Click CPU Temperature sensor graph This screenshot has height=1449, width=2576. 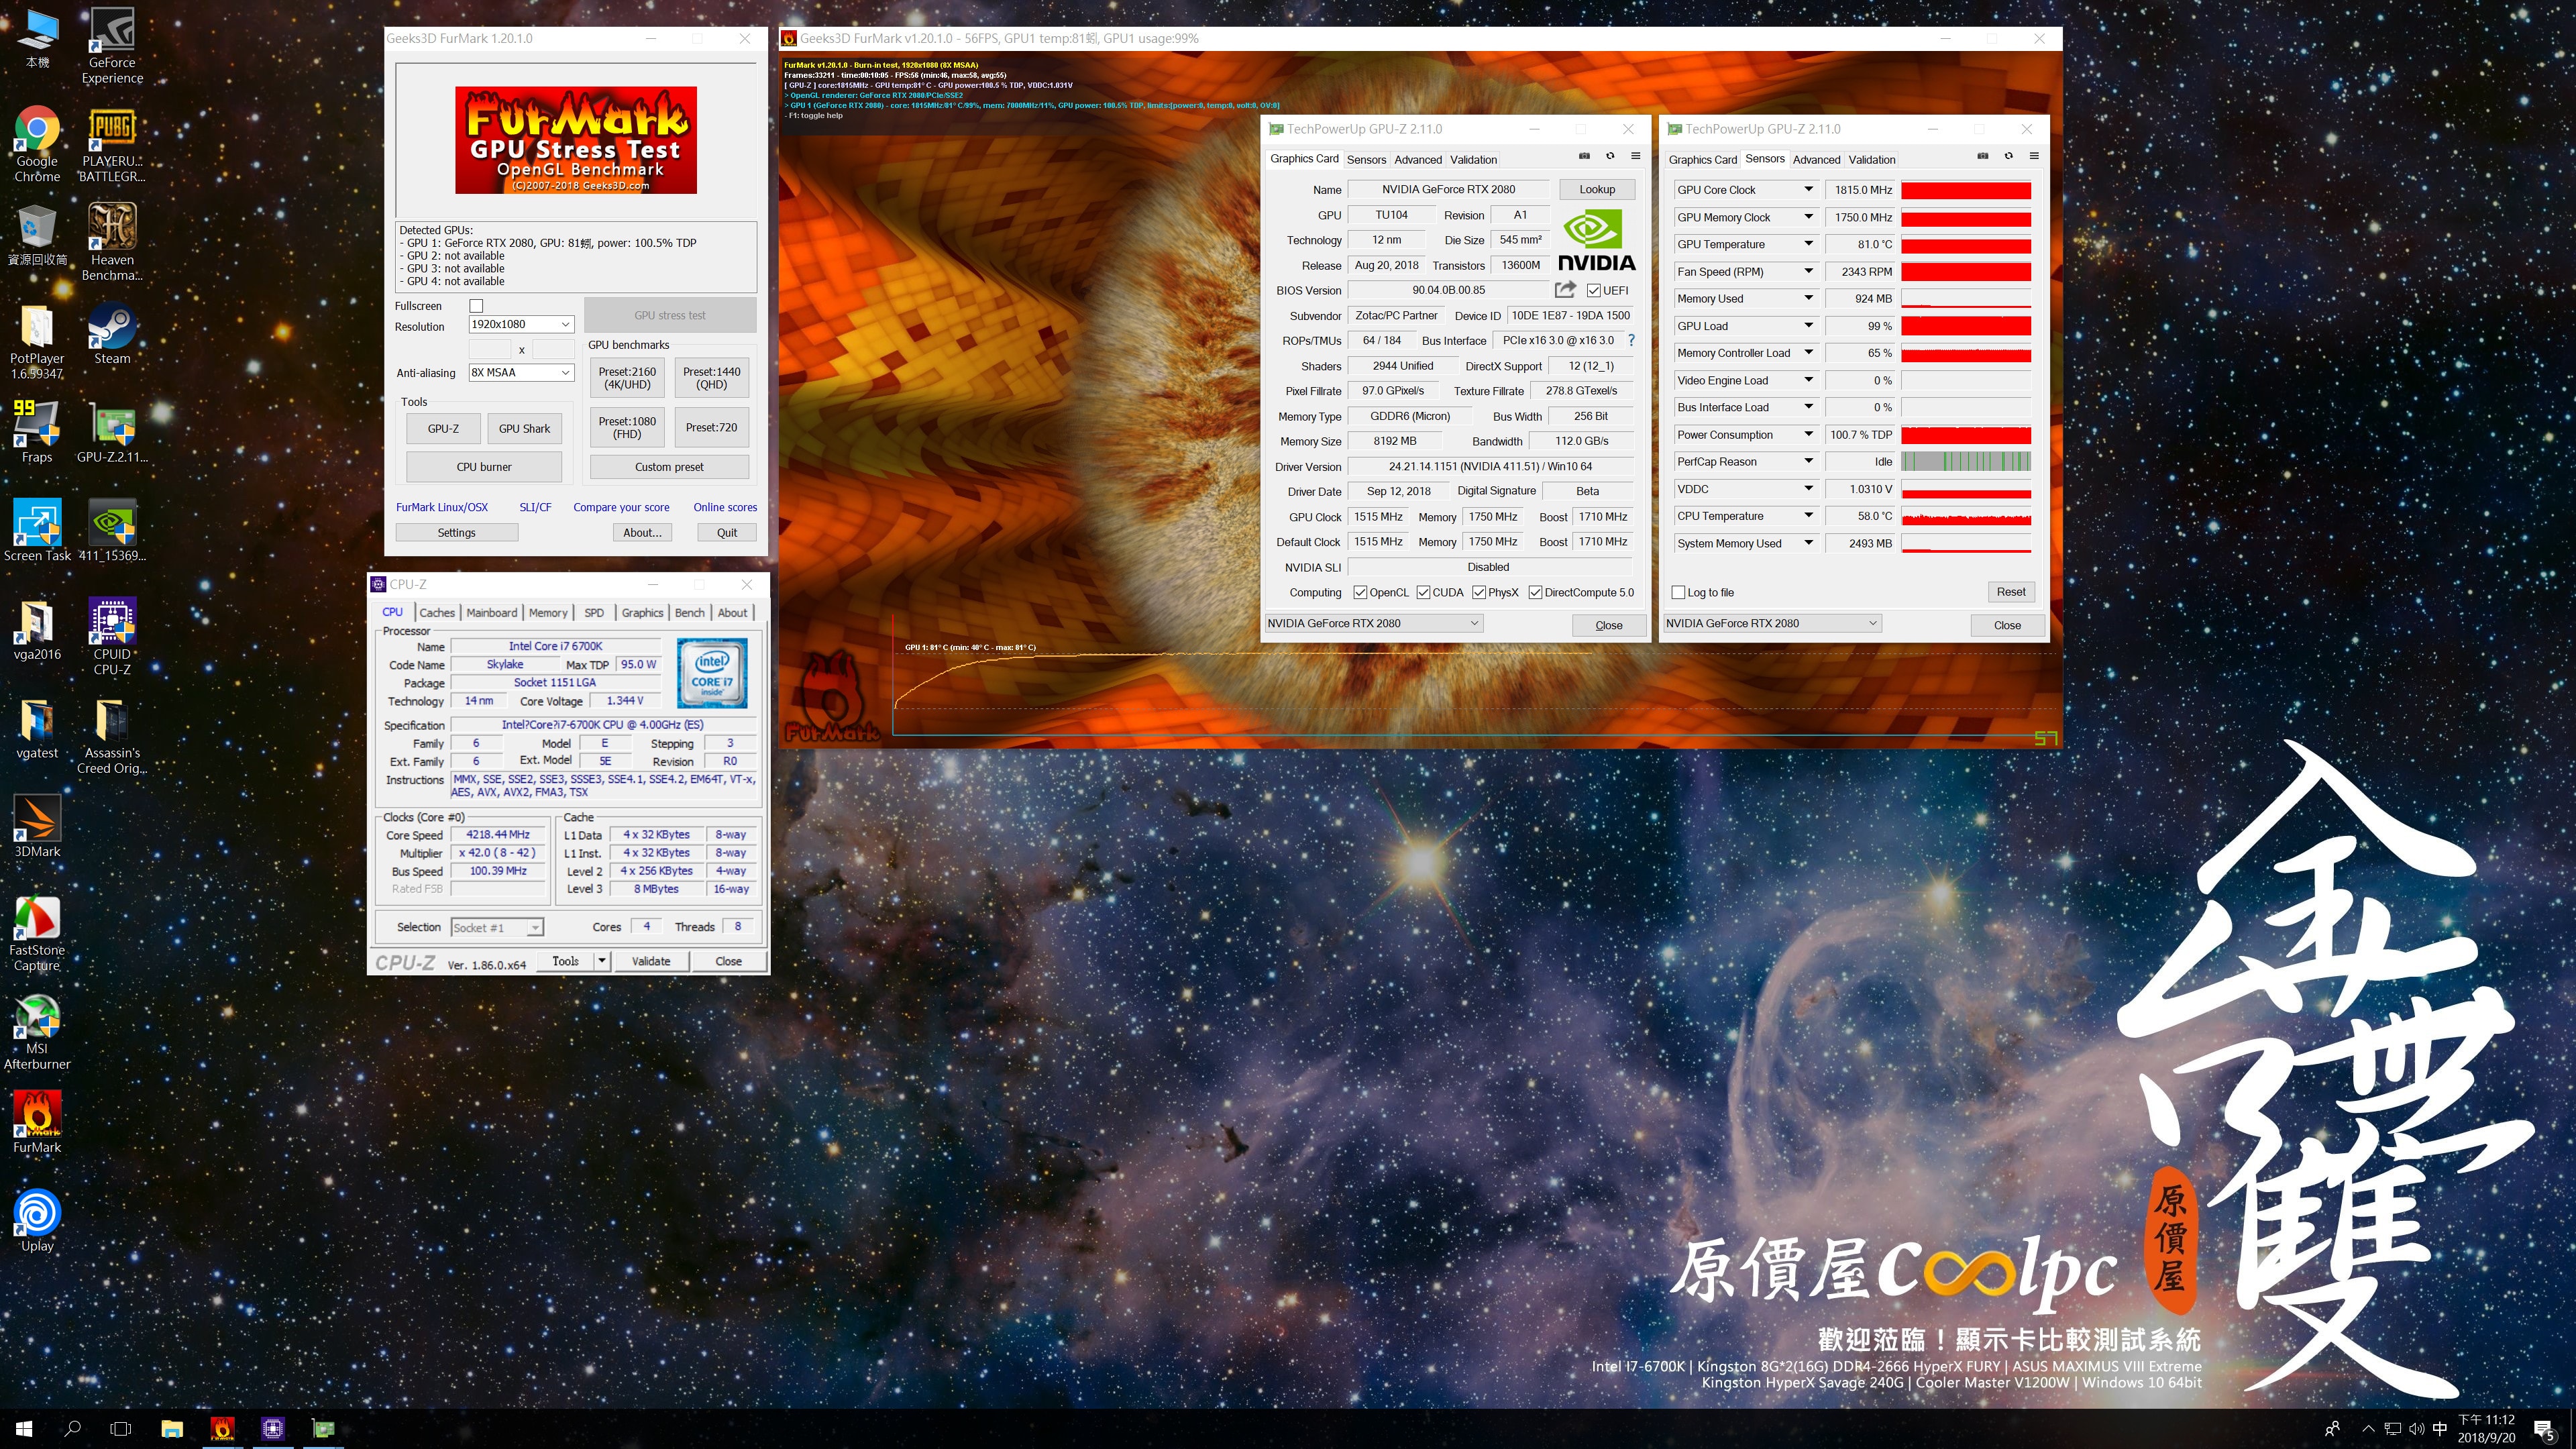point(1966,516)
